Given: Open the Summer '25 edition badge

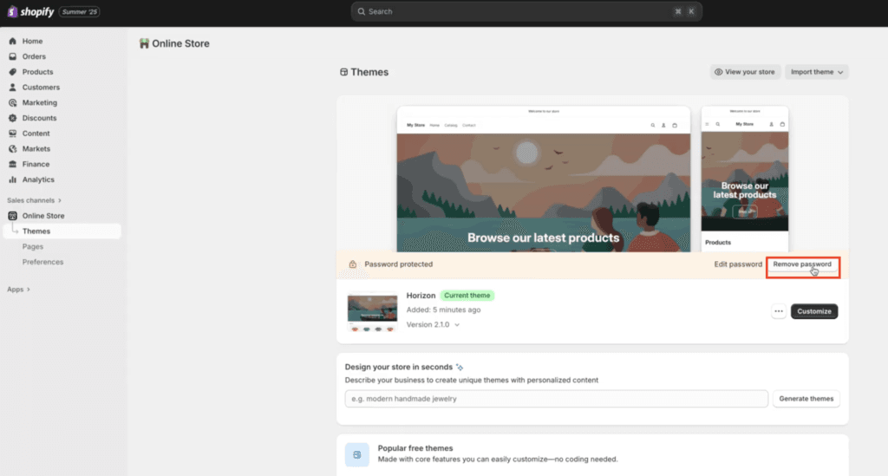Looking at the screenshot, I should [x=79, y=11].
